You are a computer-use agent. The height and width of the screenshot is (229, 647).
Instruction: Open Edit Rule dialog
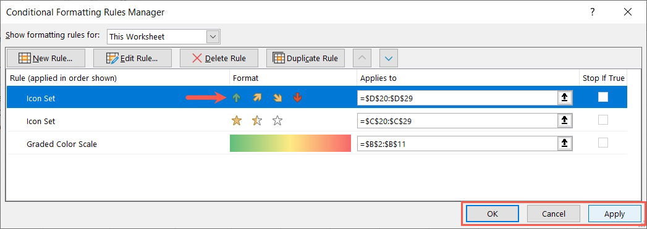click(132, 59)
